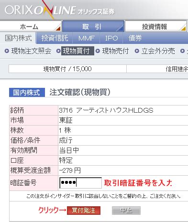Select the MMF sub-tab
The image size is (188, 222).
[87, 38]
